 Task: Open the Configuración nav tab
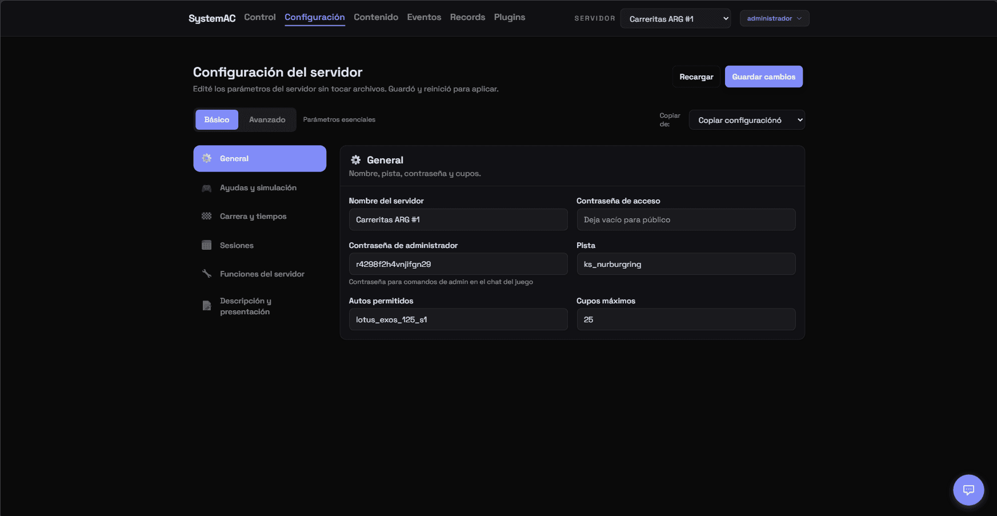tap(315, 17)
